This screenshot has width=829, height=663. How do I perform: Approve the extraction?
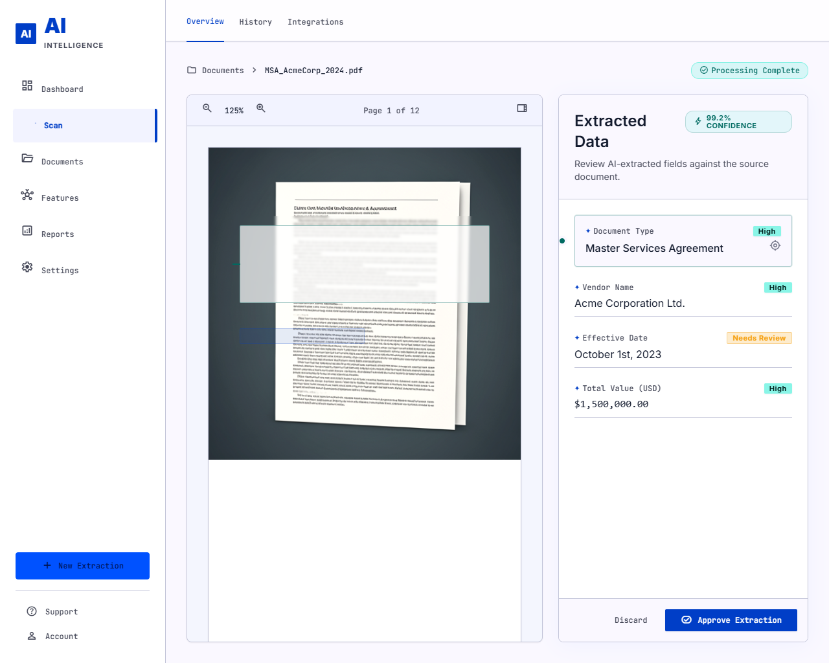[x=731, y=620]
